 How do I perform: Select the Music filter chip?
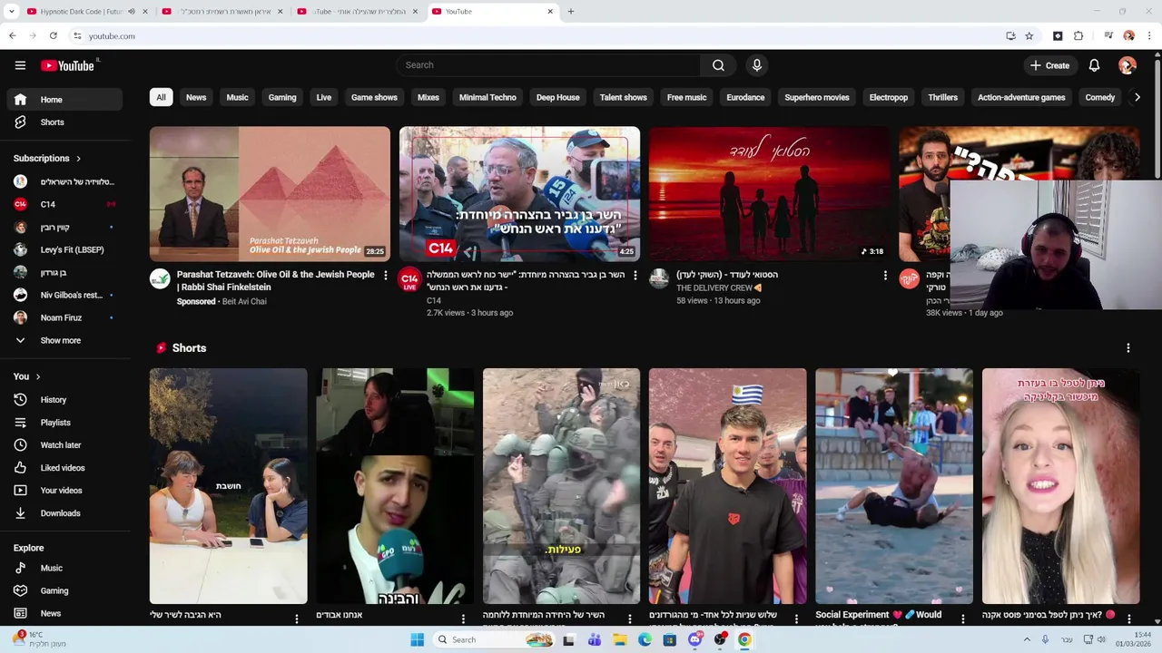(x=237, y=98)
